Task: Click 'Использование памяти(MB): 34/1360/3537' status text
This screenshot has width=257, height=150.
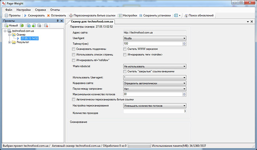Action: click(x=179, y=146)
